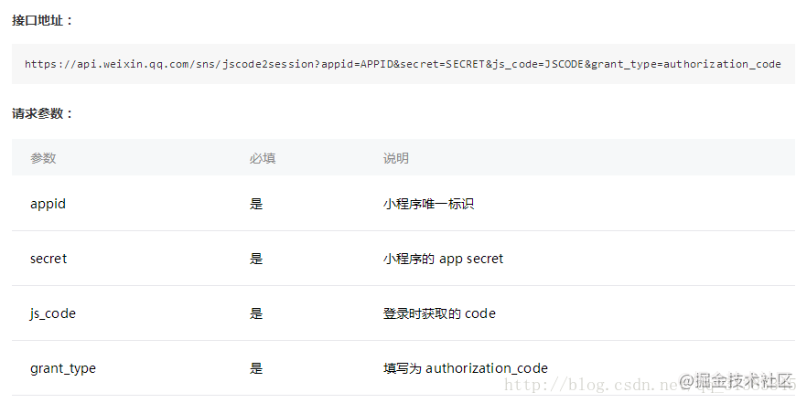The height and width of the screenshot is (403, 807).
Task: Click 是 in the grant_type row
Action: coord(256,368)
